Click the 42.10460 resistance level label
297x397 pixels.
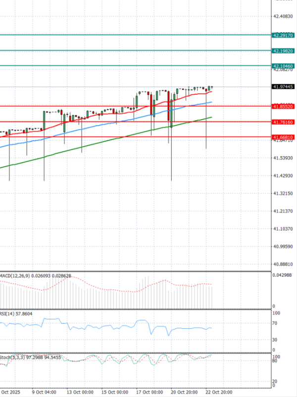tap(284, 66)
